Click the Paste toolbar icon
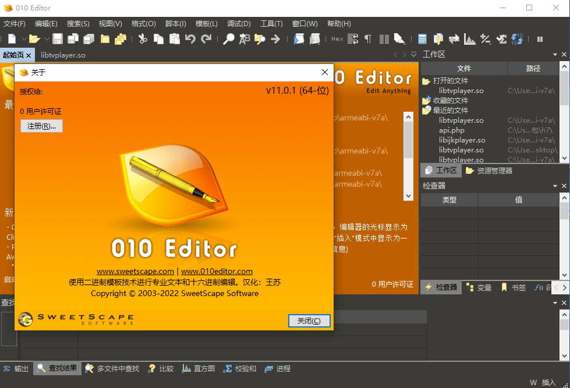This screenshot has width=570, height=388. (174, 39)
